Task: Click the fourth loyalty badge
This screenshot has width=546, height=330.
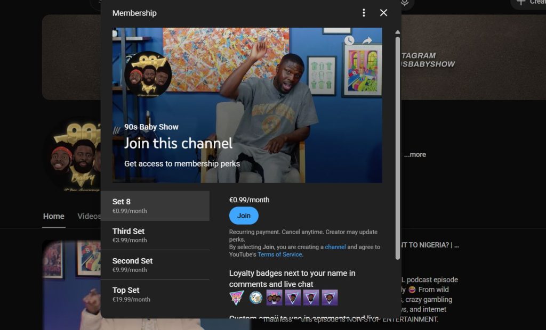Action: click(x=293, y=298)
